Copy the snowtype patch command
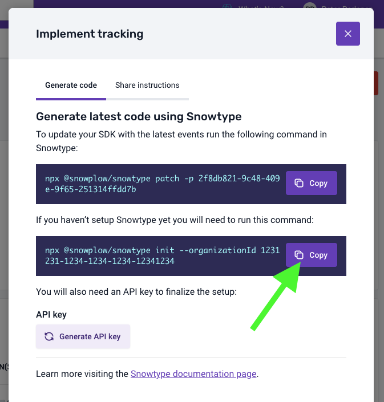This screenshot has height=402, width=384. (312, 183)
